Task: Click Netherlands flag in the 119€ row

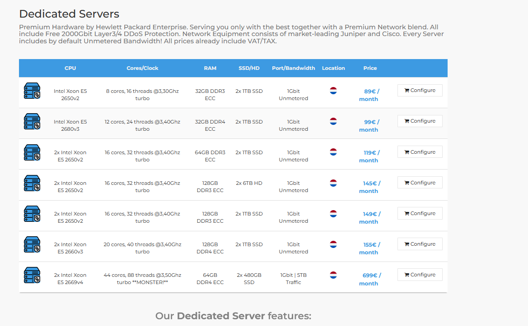Action: point(333,152)
